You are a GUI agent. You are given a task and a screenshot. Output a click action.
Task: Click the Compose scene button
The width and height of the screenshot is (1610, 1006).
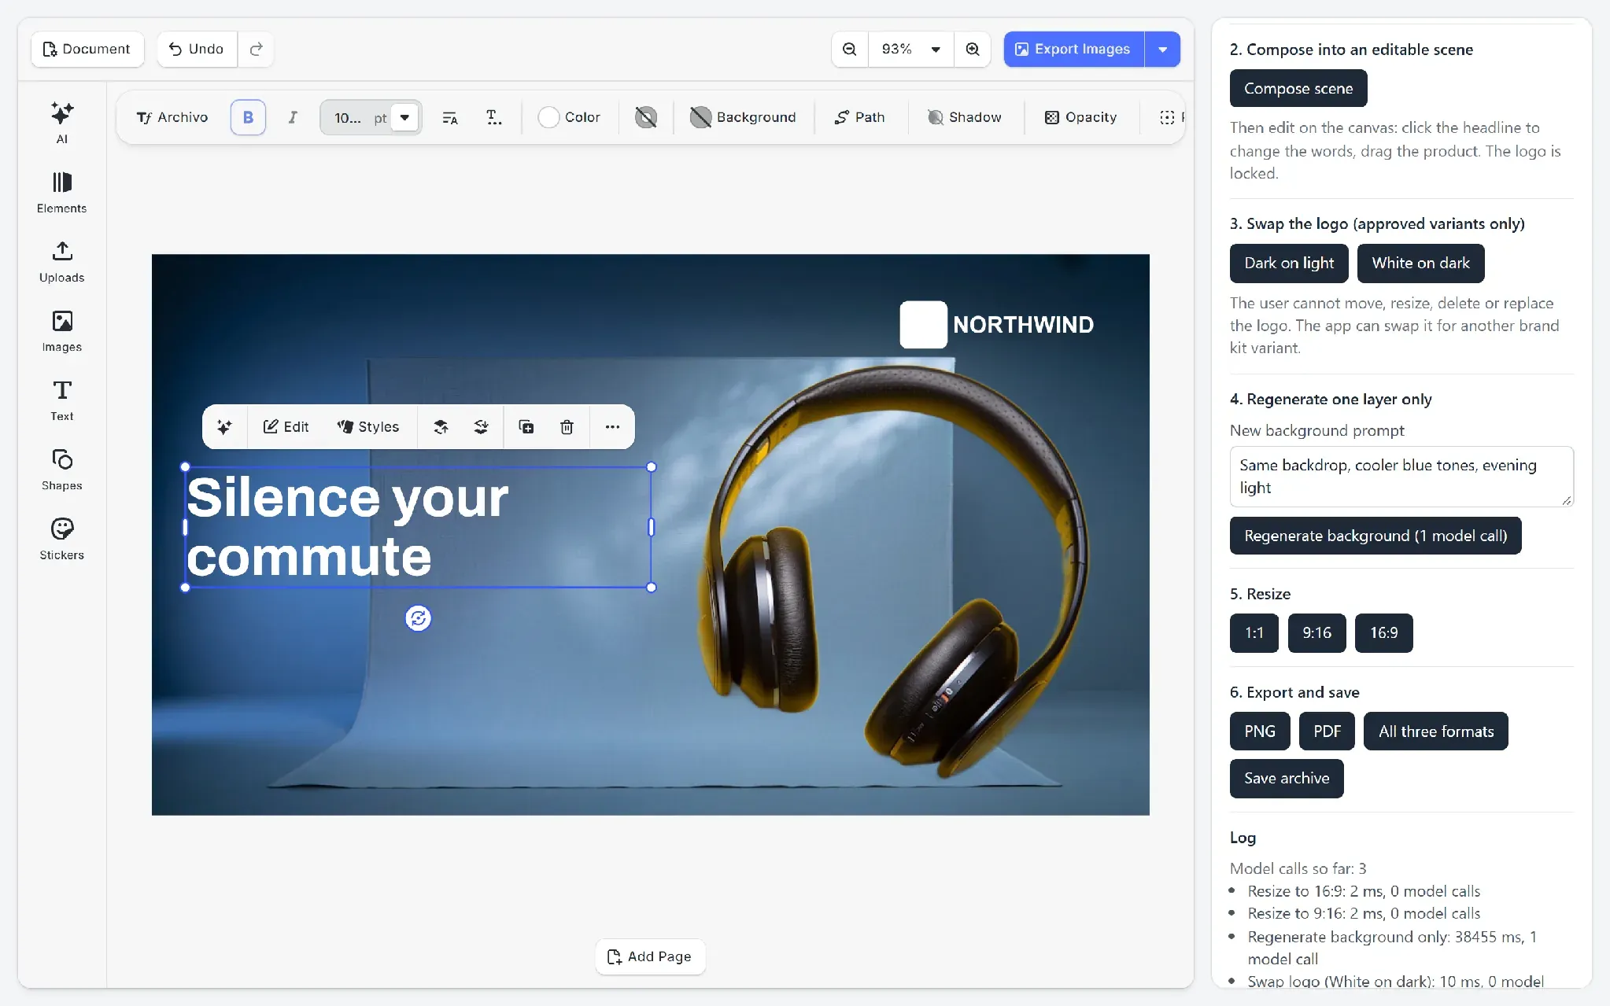1298,88
